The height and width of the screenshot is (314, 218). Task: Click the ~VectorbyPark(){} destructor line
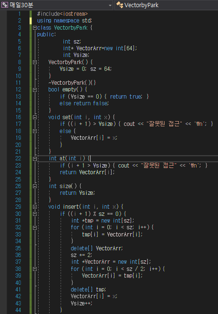click(x=72, y=83)
